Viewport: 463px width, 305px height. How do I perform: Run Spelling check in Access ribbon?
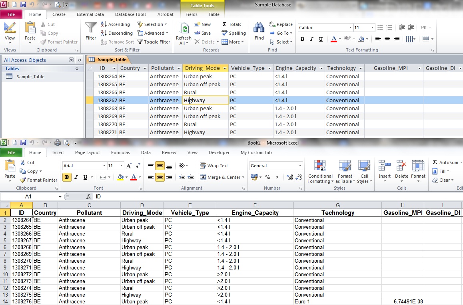pyautogui.click(x=233, y=33)
